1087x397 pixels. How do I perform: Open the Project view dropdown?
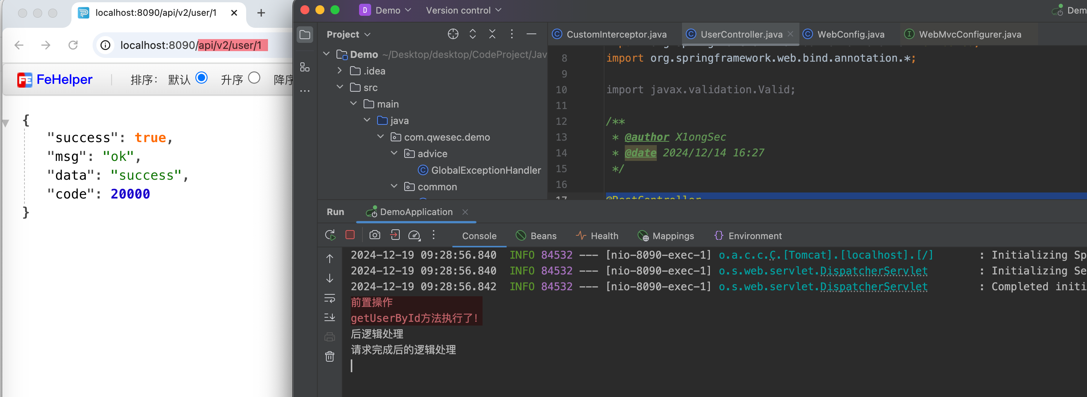(349, 34)
